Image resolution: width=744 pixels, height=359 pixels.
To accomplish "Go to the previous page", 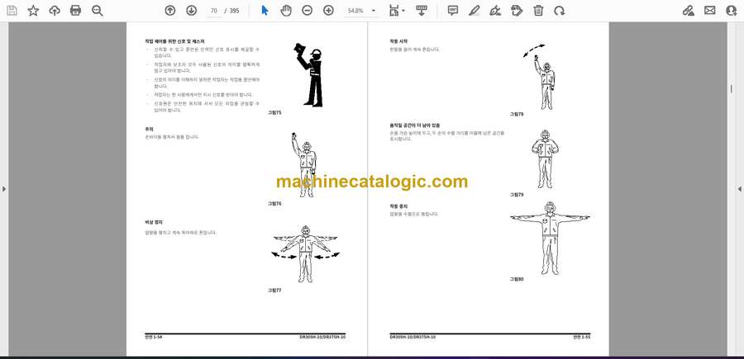I will point(169,11).
